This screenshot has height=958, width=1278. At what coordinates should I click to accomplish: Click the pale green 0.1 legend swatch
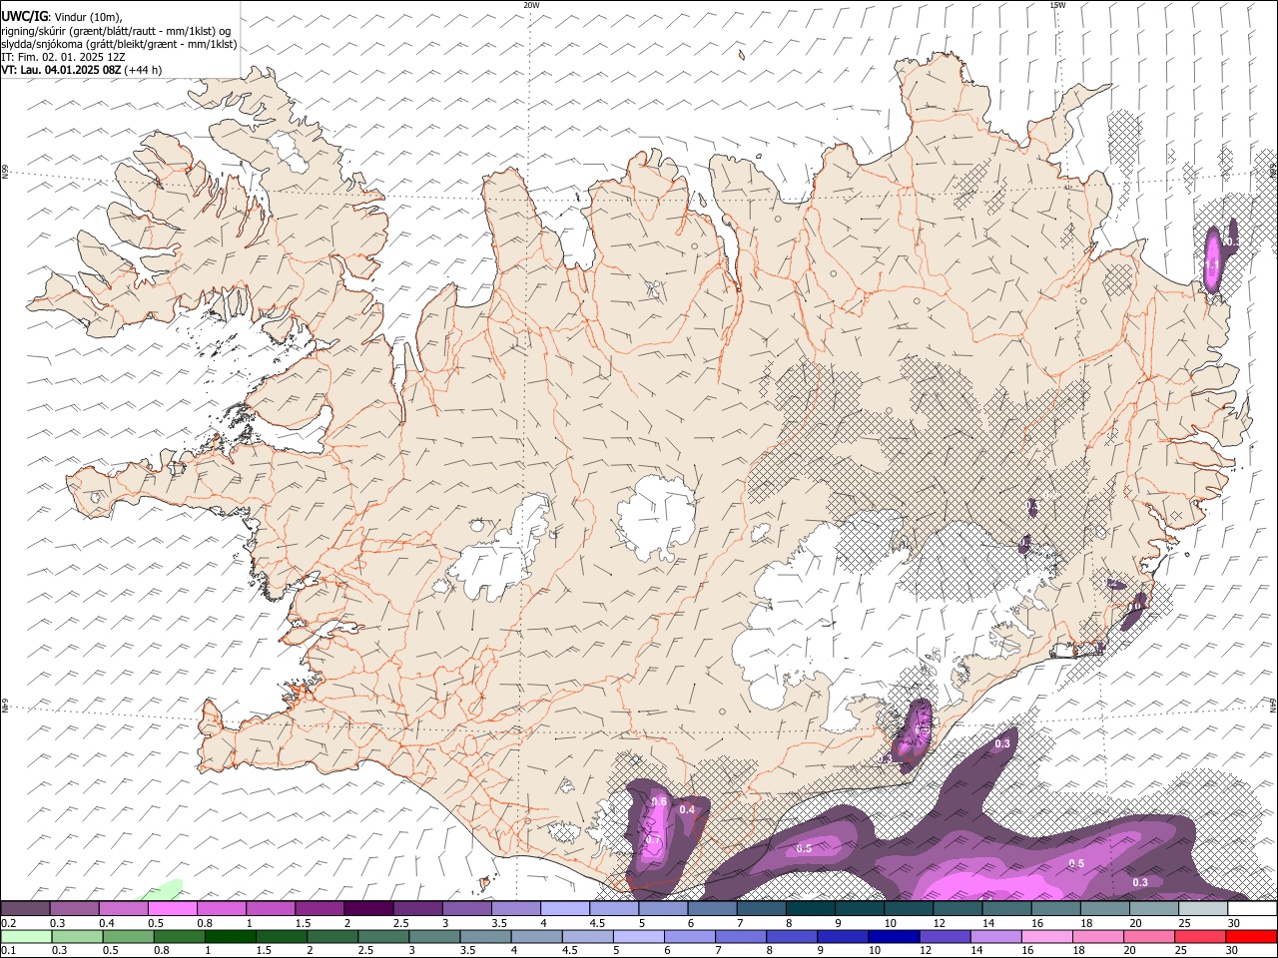click(x=26, y=936)
